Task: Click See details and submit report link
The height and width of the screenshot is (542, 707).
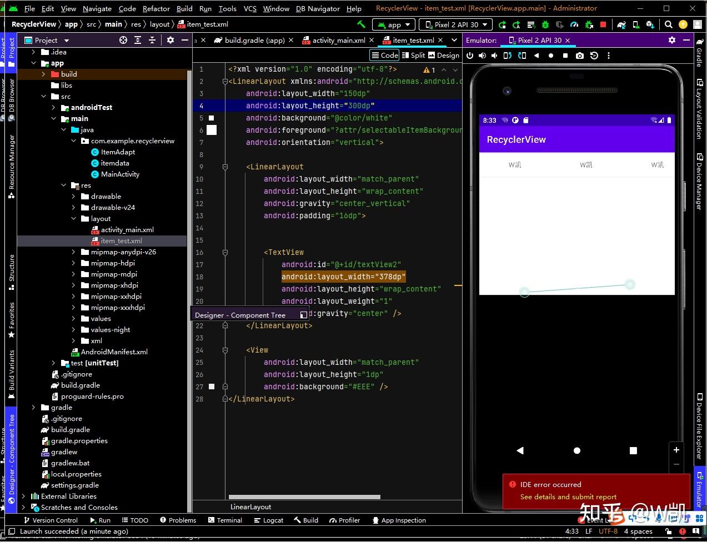Action: pyautogui.click(x=568, y=496)
